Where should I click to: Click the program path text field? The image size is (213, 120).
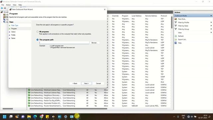64,43
